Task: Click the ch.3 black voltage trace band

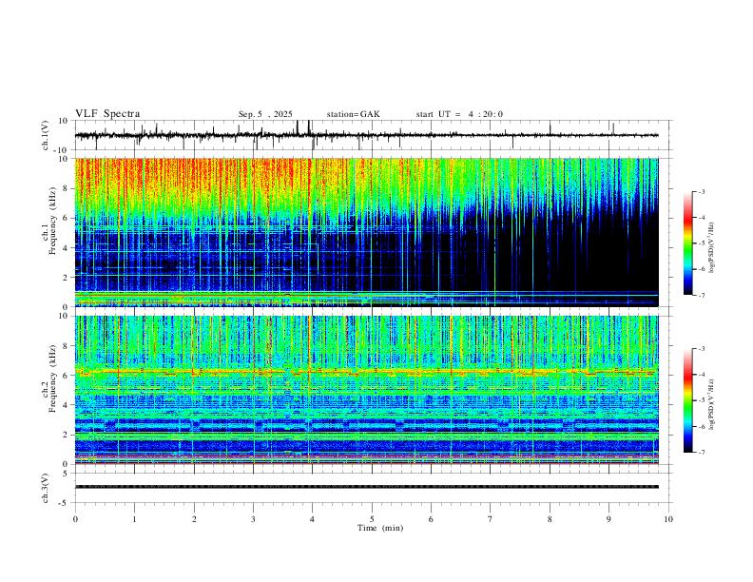Action: pos(366,487)
